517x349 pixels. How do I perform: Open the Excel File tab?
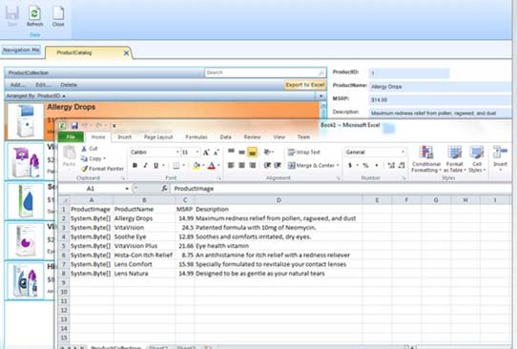pos(71,137)
